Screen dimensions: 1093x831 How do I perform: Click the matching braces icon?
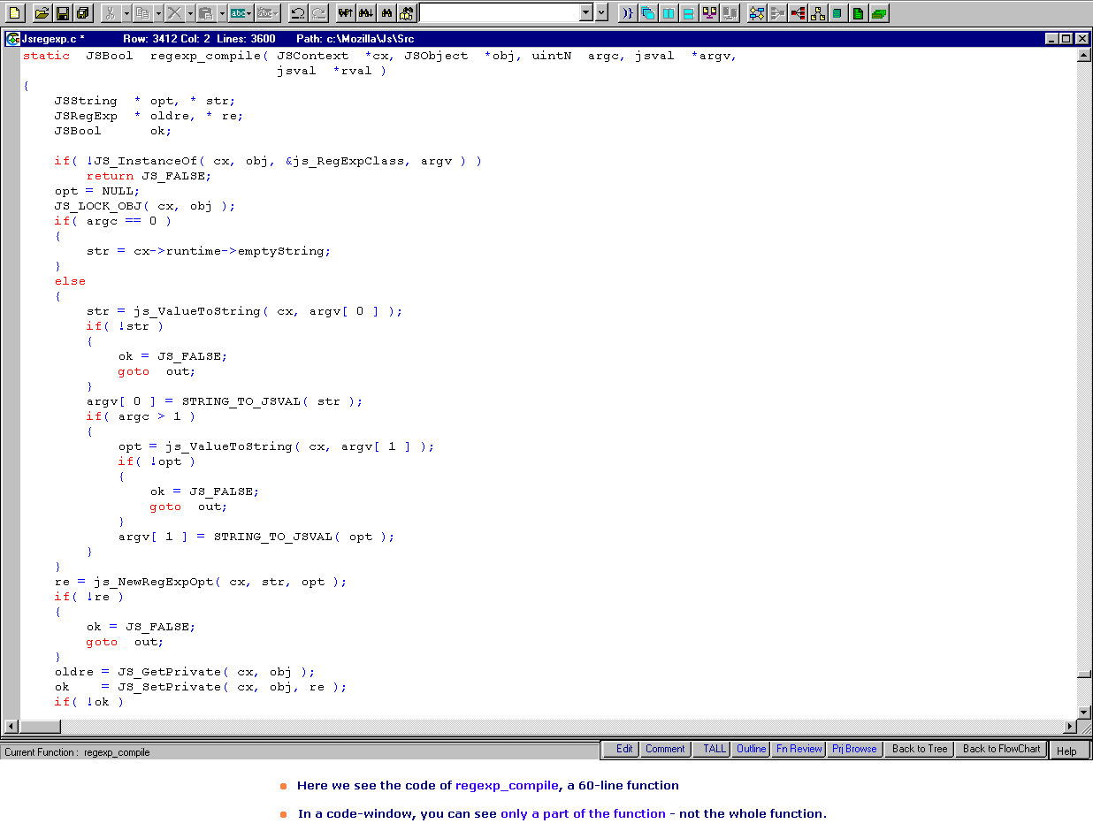coord(627,13)
